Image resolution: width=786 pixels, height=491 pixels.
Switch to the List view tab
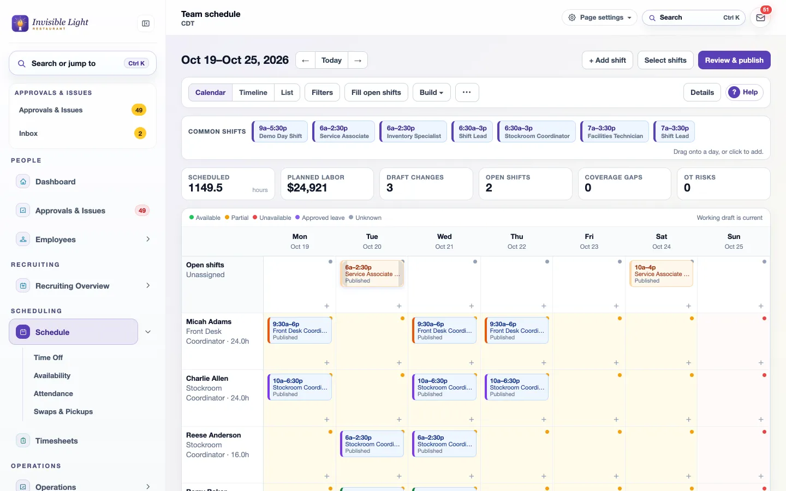coord(287,92)
